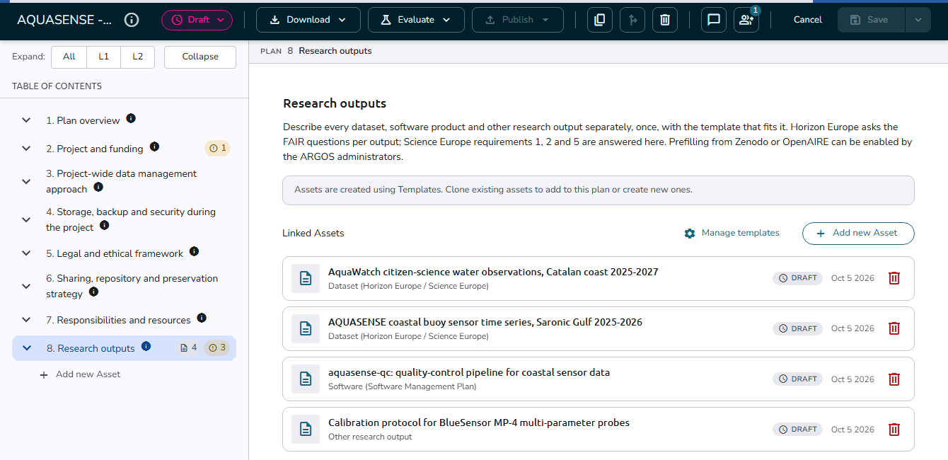Image resolution: width=948 pixels, height=460 pixels.
Task: Open the Download dropdown
Action: click(308, 20)
